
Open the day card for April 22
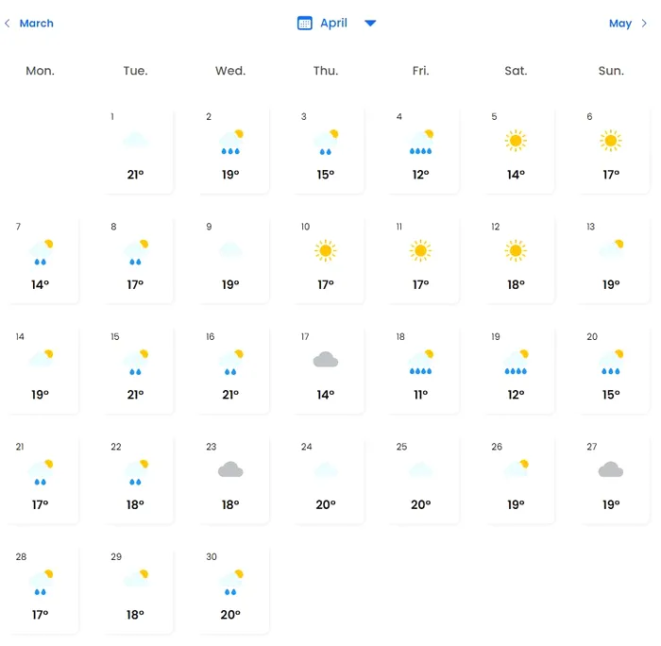pyautogui.click(x=135, y=479)
